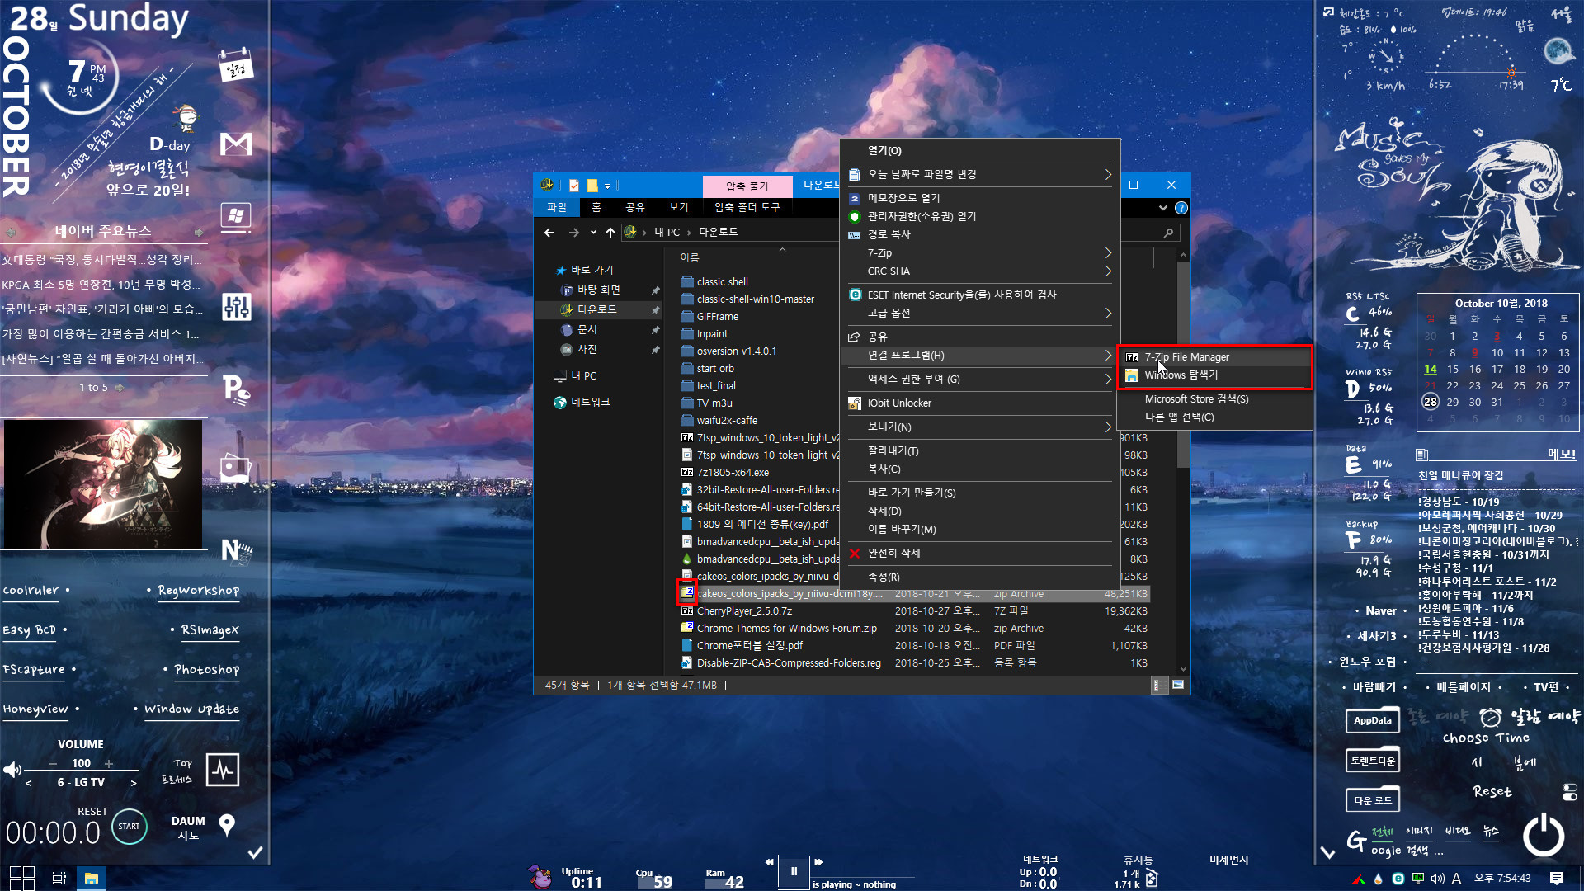
Task: Click the next audio device arrow beside LG TV
Action: (134, 783)
